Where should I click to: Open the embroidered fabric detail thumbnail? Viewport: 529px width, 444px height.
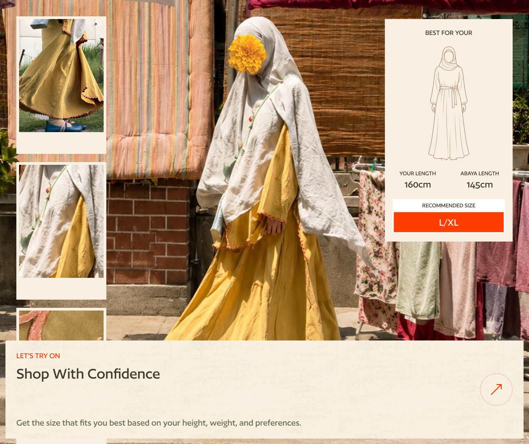(x=61, y=326)
